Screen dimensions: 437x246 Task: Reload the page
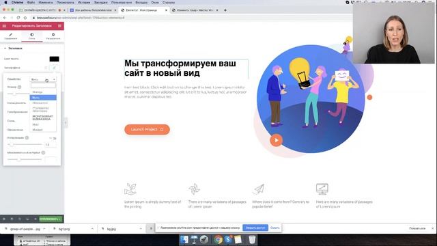click(x=18, y=18)
